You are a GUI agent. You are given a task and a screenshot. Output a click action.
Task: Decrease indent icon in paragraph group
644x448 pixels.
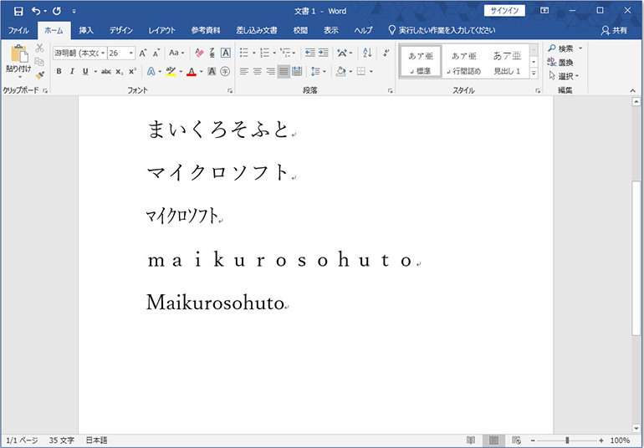click(310, 53)
